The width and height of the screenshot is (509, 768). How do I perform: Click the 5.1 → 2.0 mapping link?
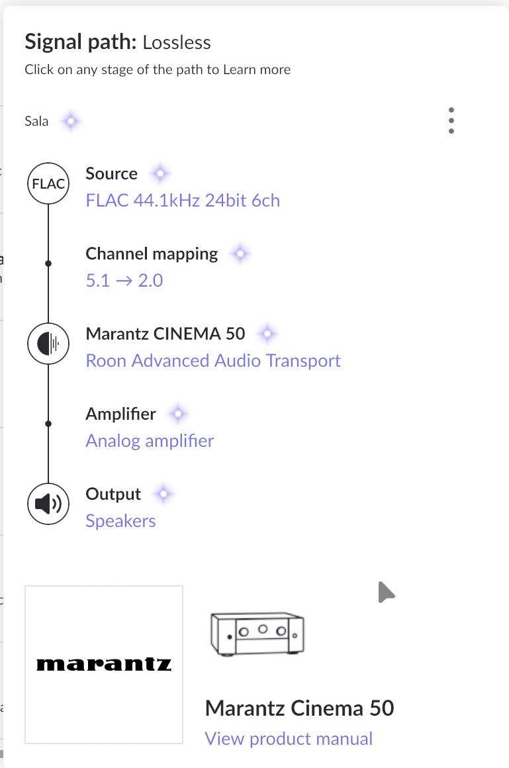pos(124,281)
